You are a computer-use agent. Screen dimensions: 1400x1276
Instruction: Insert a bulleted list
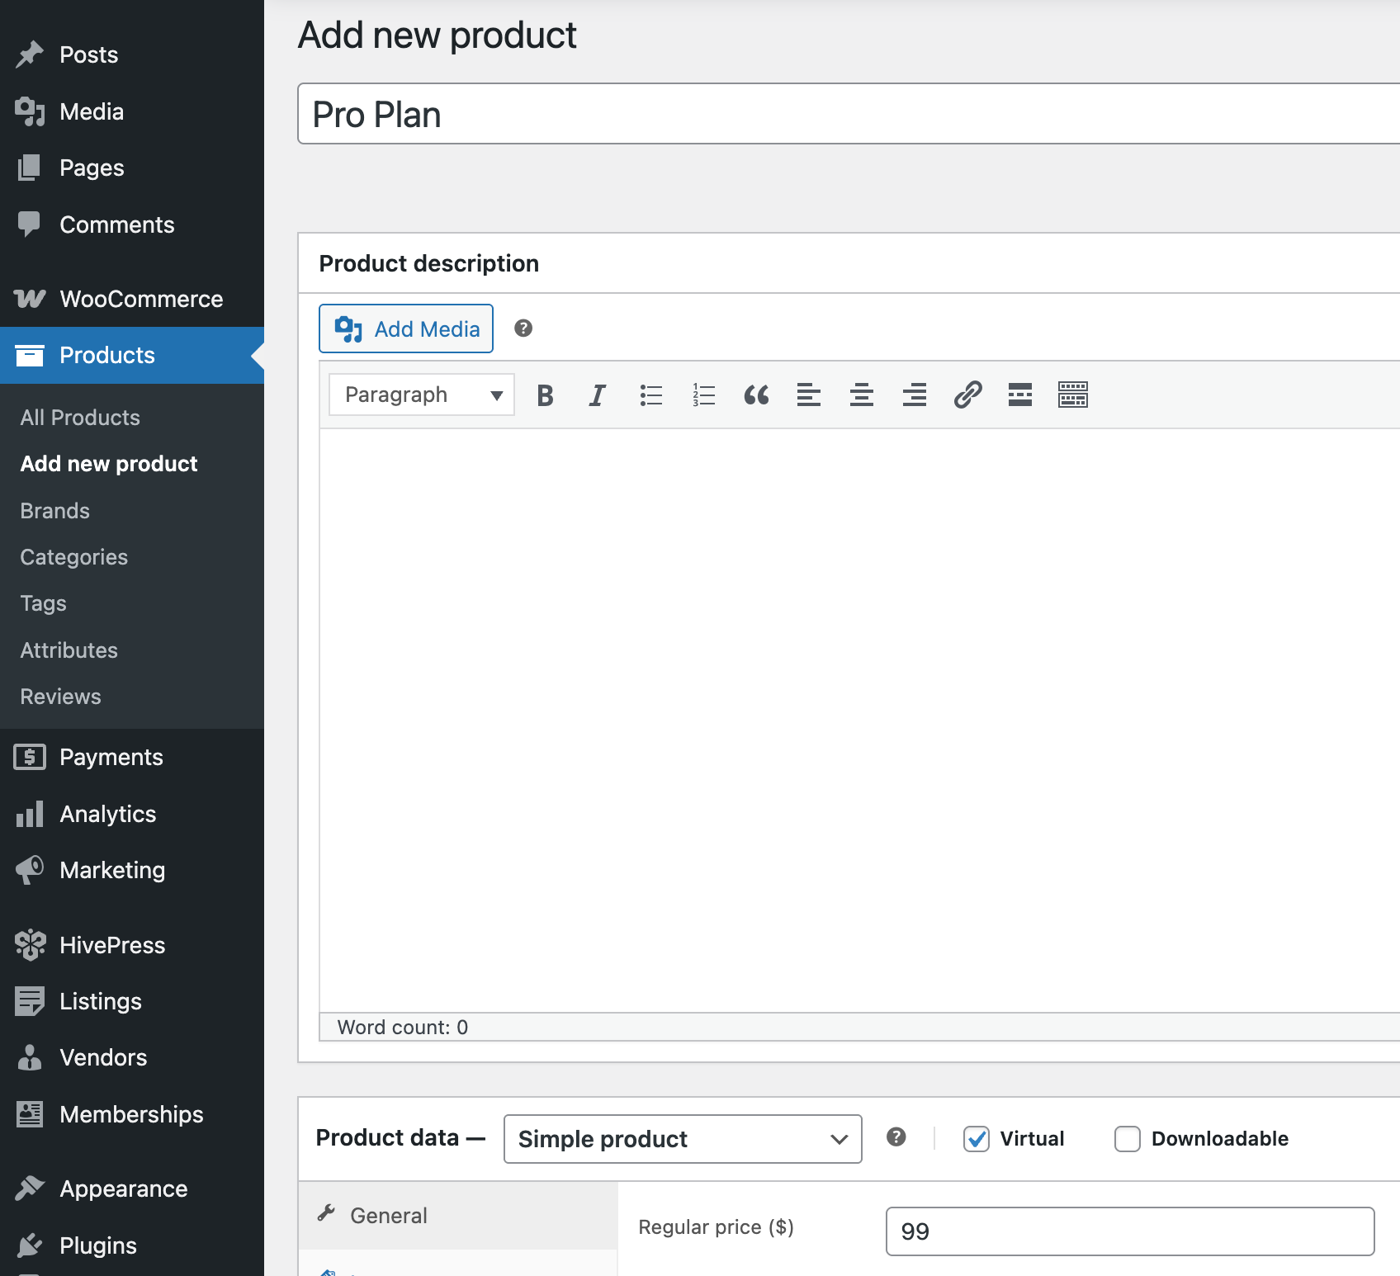pyautogui.click(x=651, y=395)
